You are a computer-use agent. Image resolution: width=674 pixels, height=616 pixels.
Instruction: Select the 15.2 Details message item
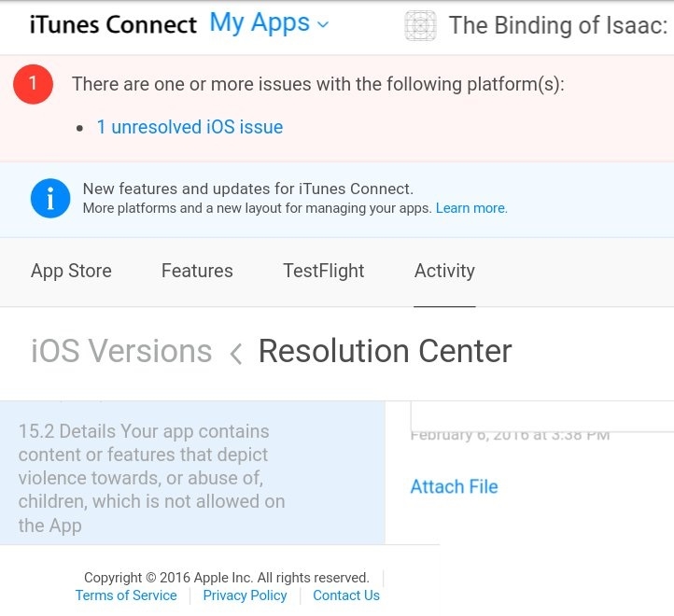pyautogui.click(x=192, y=473)
